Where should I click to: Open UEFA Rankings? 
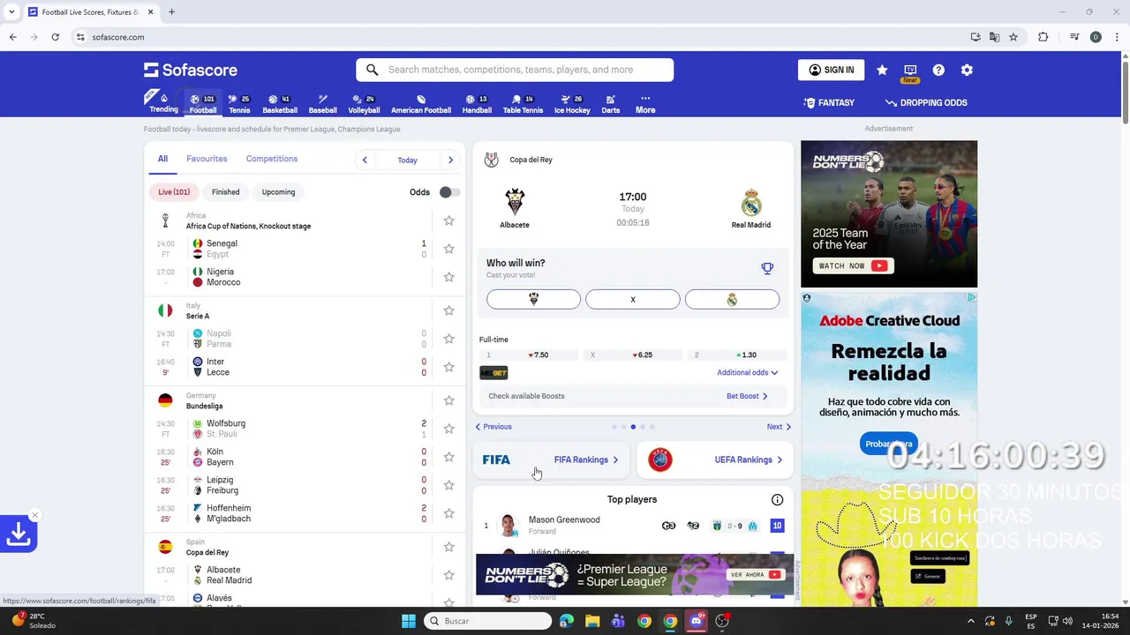point(715,459)
